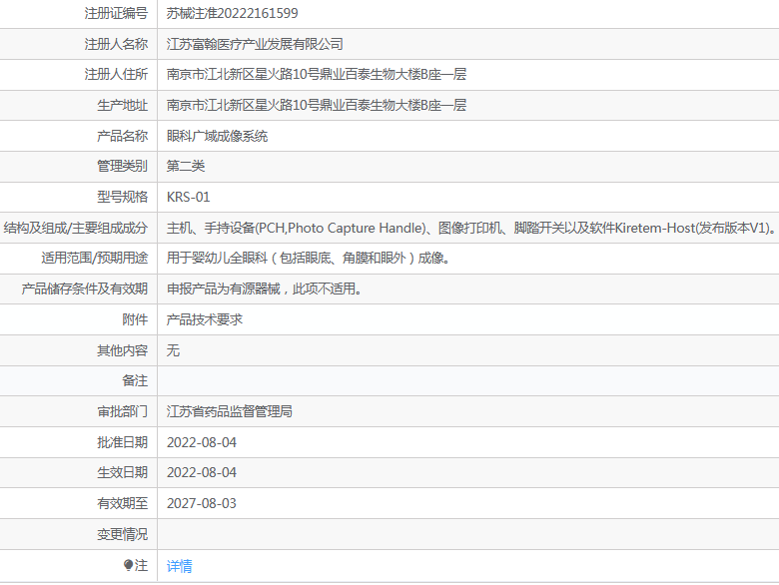The image size is (779, 585).
Task: Click the address value in 生产地址 row
Action: pyautogui.click(x=317, y=105)
